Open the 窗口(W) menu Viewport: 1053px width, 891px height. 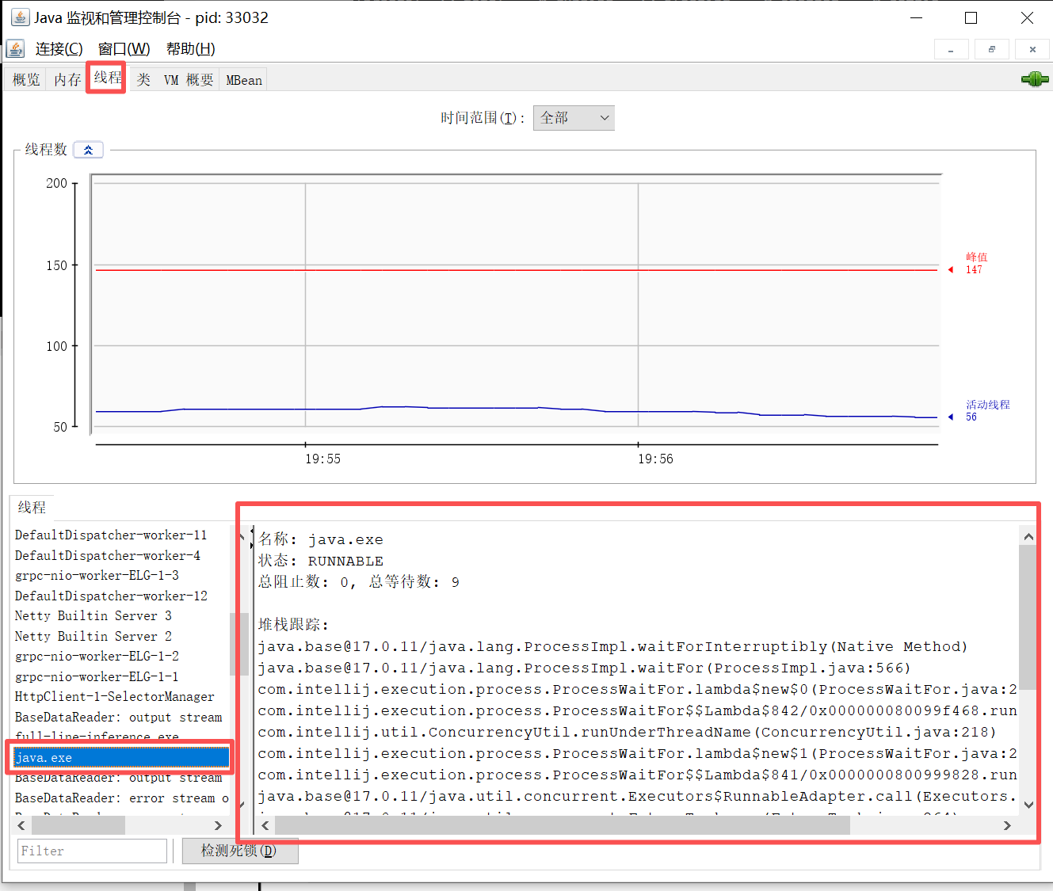pos(124,49)
